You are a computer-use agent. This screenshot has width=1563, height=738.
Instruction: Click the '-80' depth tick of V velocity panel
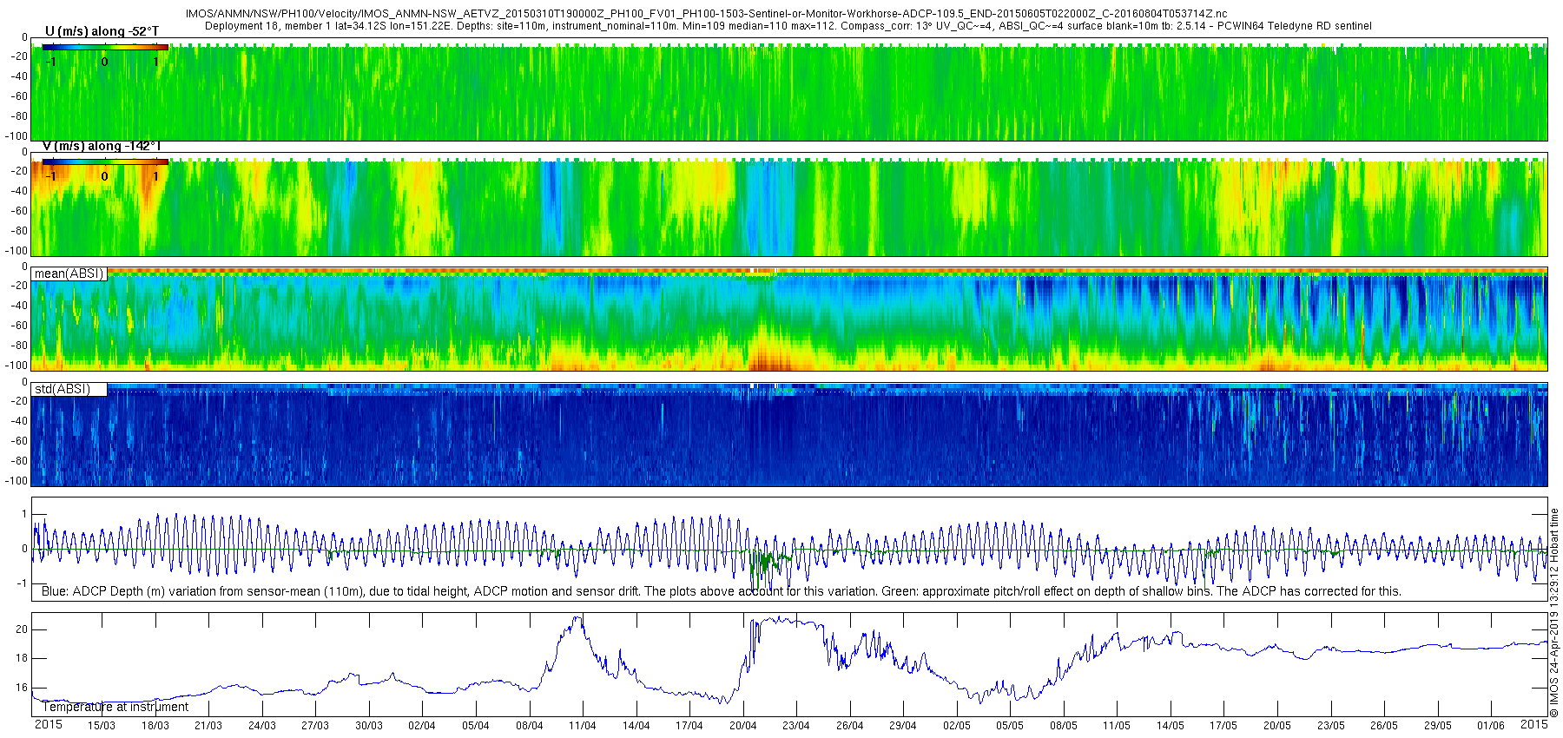tap(18, 231)
